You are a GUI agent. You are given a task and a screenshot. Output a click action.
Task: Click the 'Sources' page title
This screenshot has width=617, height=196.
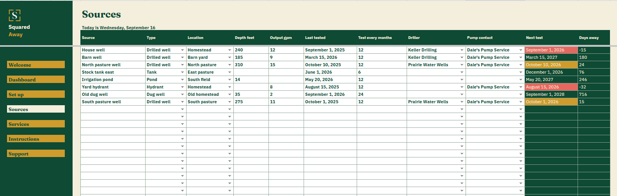pos(101,14)
